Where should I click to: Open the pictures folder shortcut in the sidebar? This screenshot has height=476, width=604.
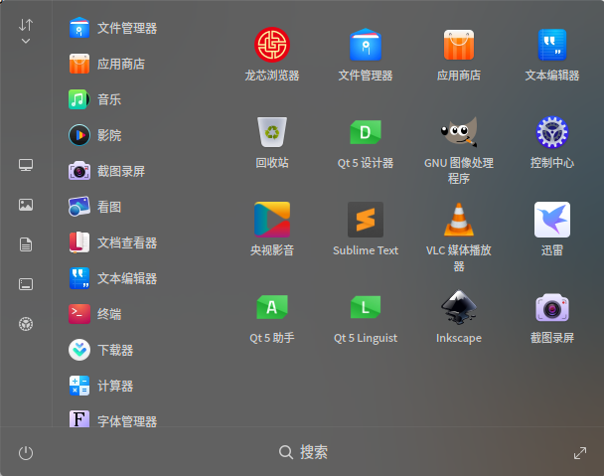point(26,205)
